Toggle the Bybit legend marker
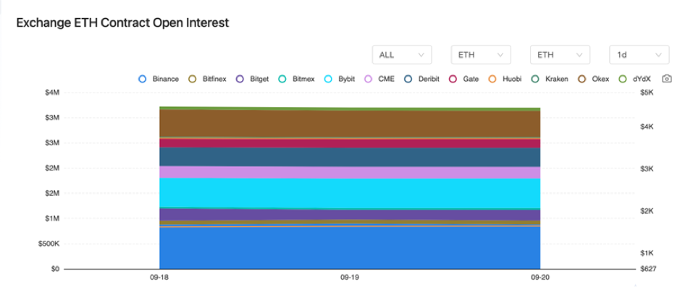 coord(328,79)
